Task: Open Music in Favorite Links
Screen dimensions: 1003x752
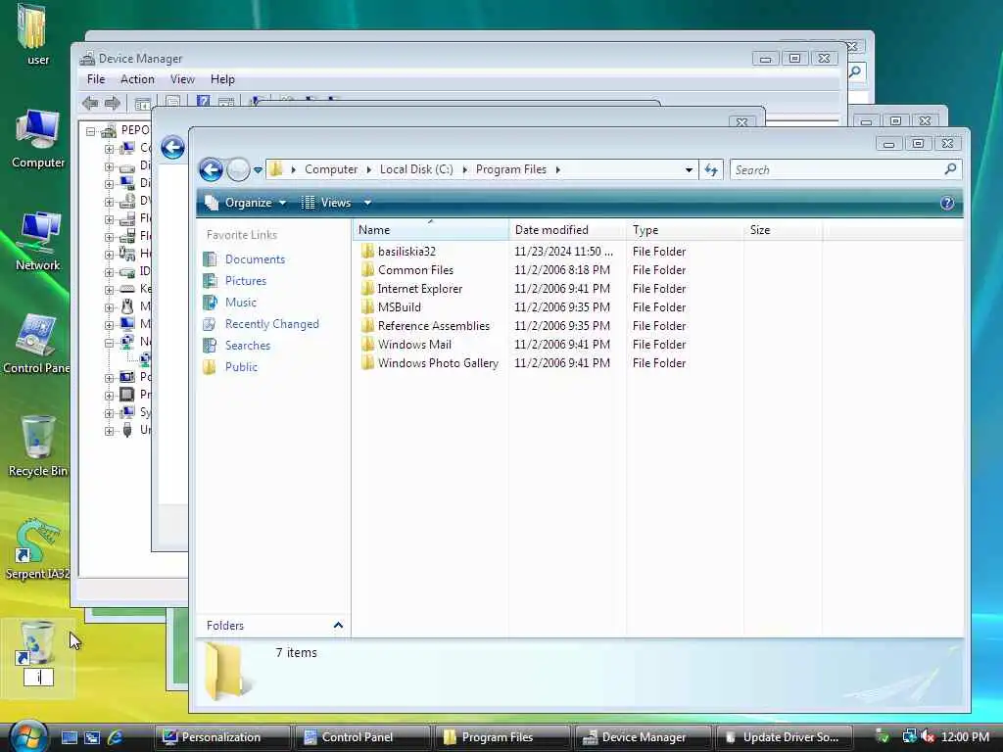Action: 241,302
